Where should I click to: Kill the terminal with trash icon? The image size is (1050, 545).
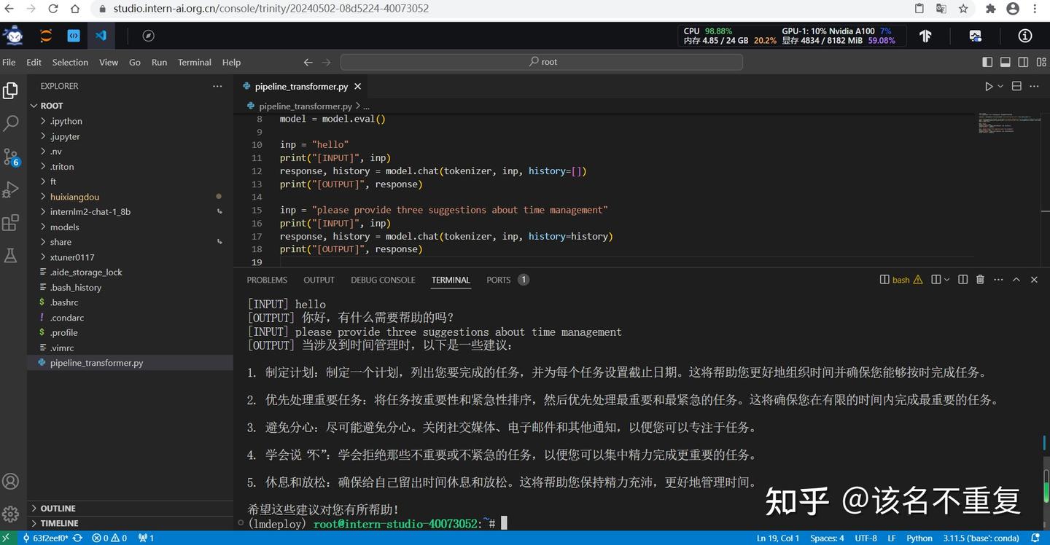[x=980, y=280]
